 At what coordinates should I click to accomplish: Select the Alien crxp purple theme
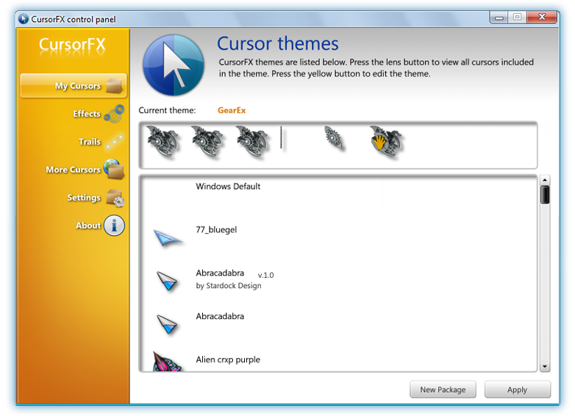pyautogui.click(x=338, y=360)
